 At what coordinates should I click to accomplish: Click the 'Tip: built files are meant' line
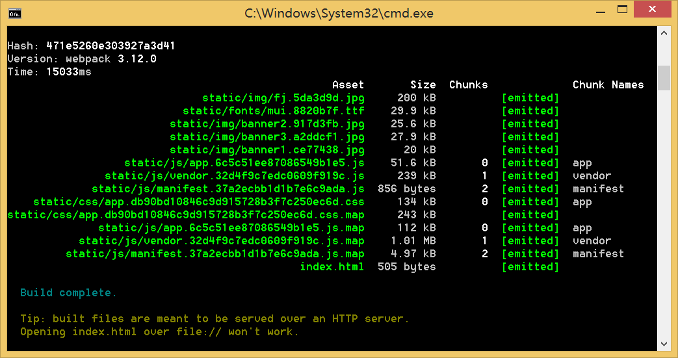[215, 318]
